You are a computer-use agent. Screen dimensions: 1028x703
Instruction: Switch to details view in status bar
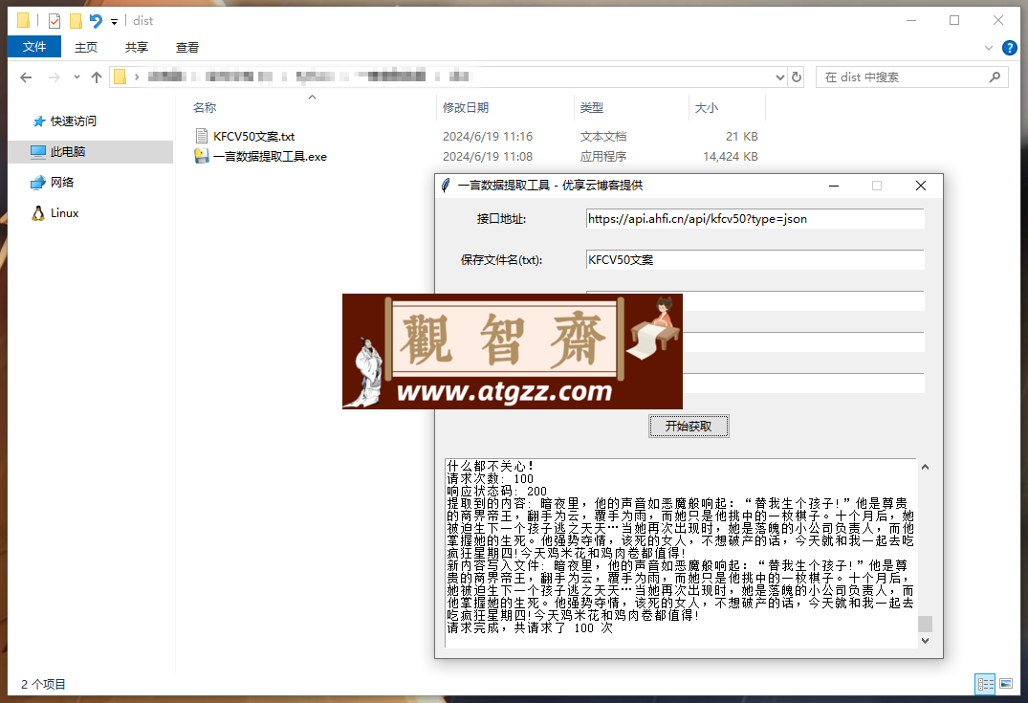985,684
